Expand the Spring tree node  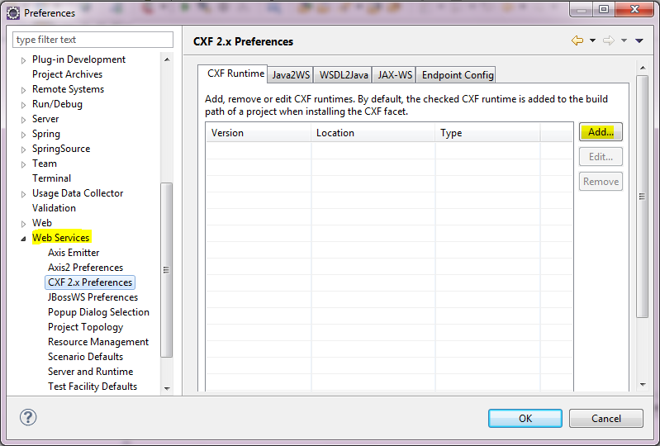tap(24, 135)
